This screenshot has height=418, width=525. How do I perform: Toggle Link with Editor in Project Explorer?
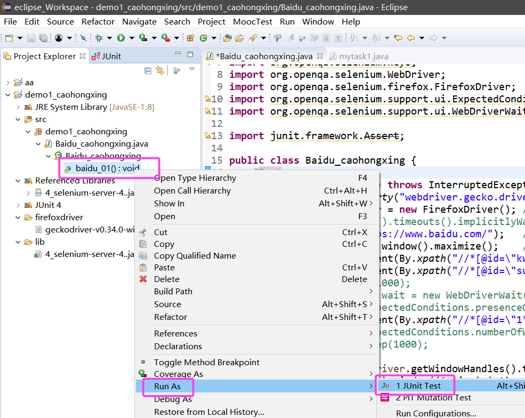tap(160, 71)
